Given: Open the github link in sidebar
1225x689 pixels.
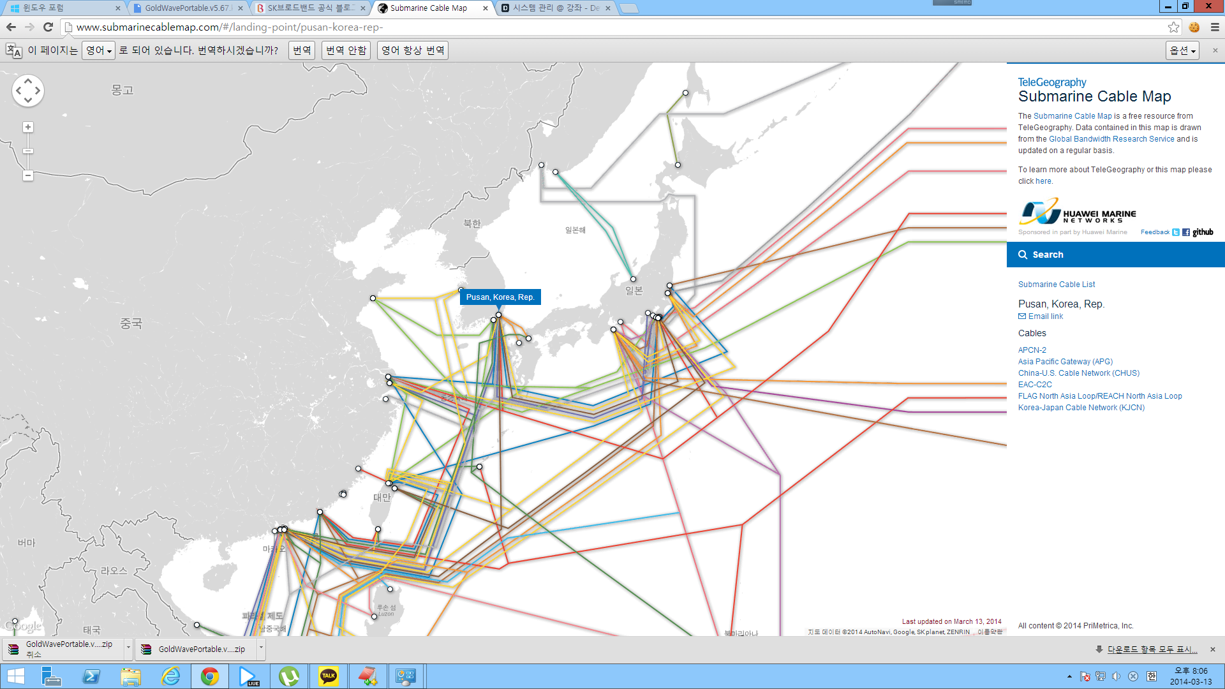Looking at the screenshot, I should tap(1203, 232).
